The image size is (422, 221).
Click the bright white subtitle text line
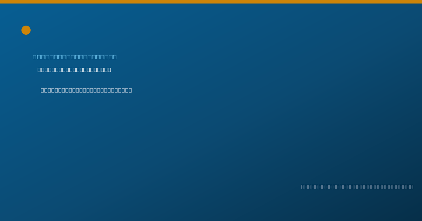pyautogui.click(x=74, y=70)
